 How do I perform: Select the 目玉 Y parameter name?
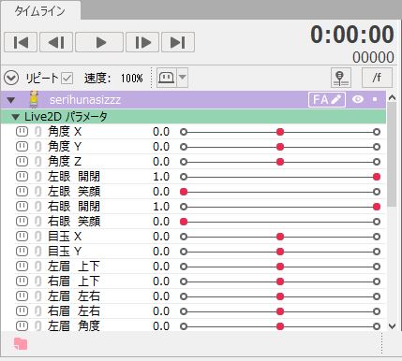65,252
